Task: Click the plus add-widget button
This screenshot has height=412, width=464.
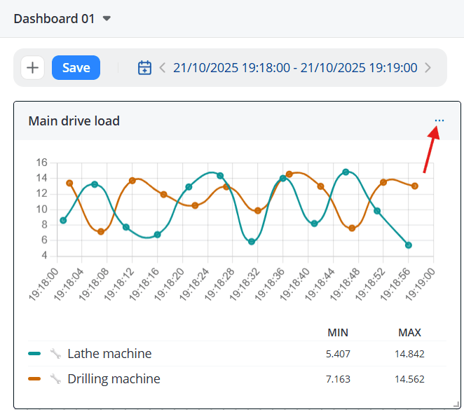Action: pos(32,68)
